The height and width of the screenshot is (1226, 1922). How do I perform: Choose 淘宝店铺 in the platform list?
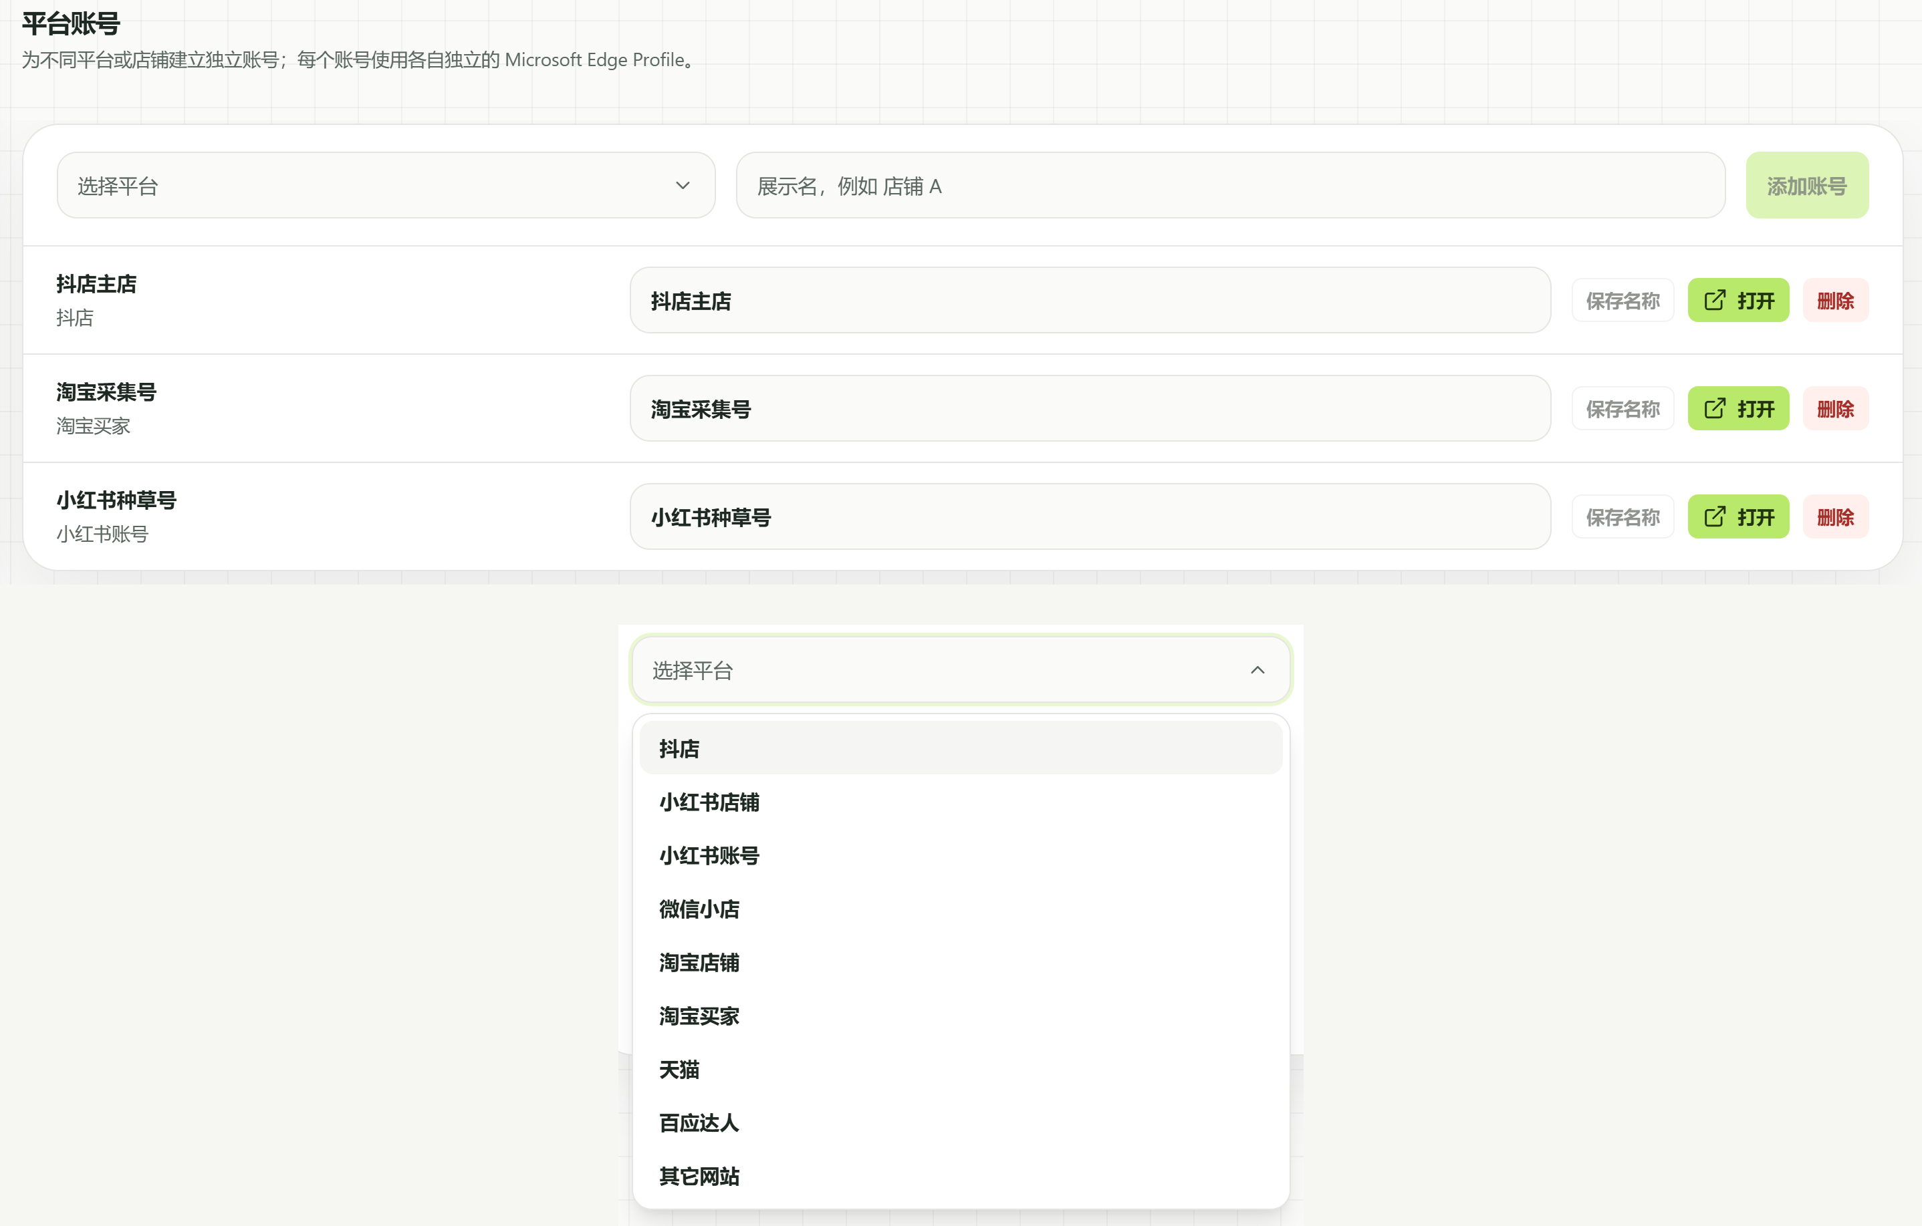(961, 962)
